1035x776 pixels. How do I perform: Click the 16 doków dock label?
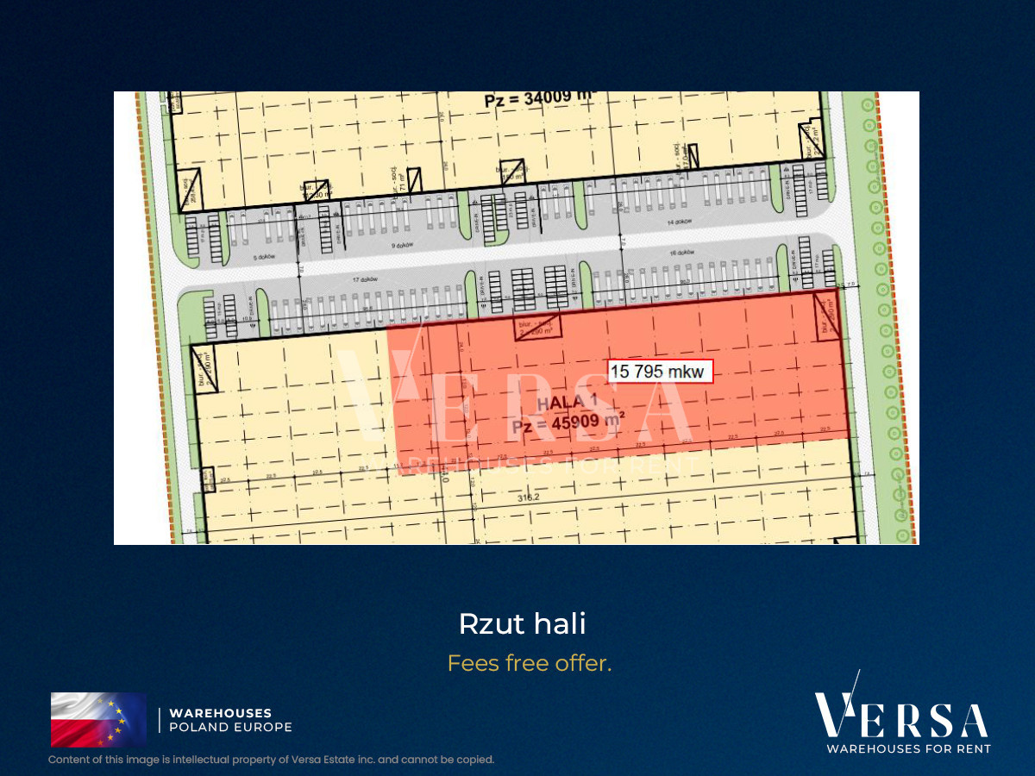[686, 253]
